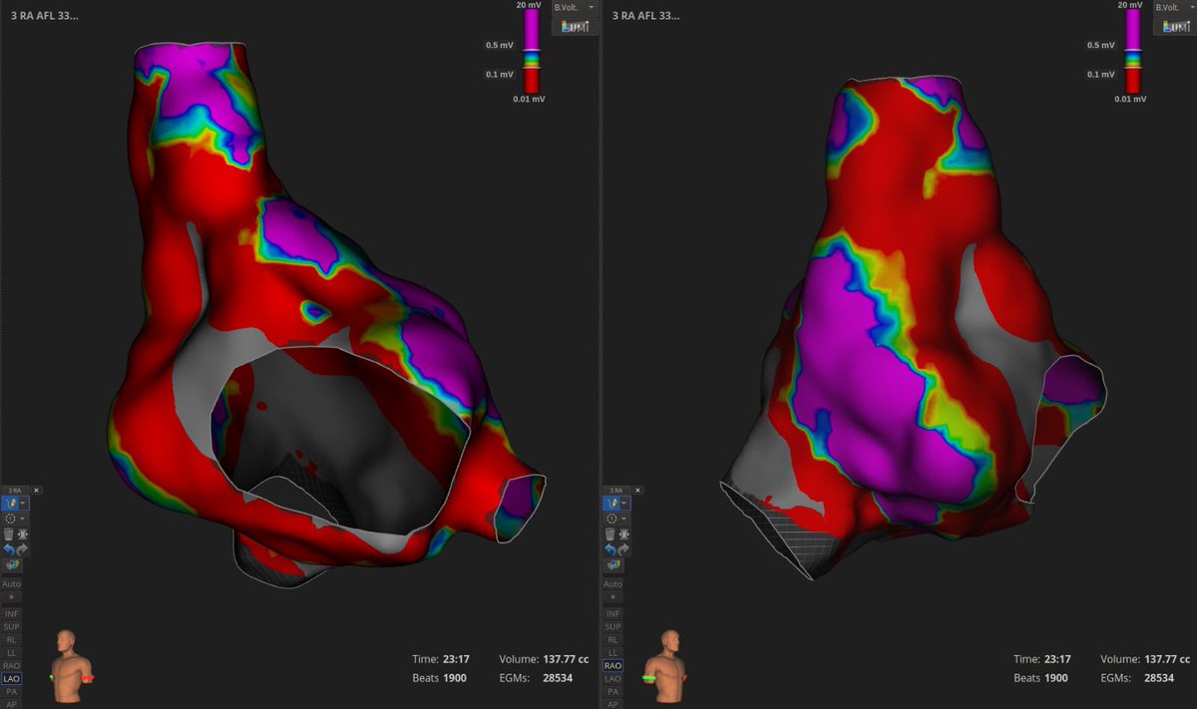The width and height of the screenshot is (1197, 709).
Task: Click the circular selection tool in right panel
Action: point(612,519)
